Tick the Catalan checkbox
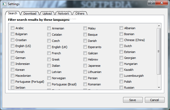Image resolution: width=170 pixels, height=110 pixels. [49, 35]
